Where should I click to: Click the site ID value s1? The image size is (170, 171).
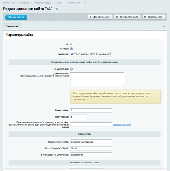pos(71,44)
